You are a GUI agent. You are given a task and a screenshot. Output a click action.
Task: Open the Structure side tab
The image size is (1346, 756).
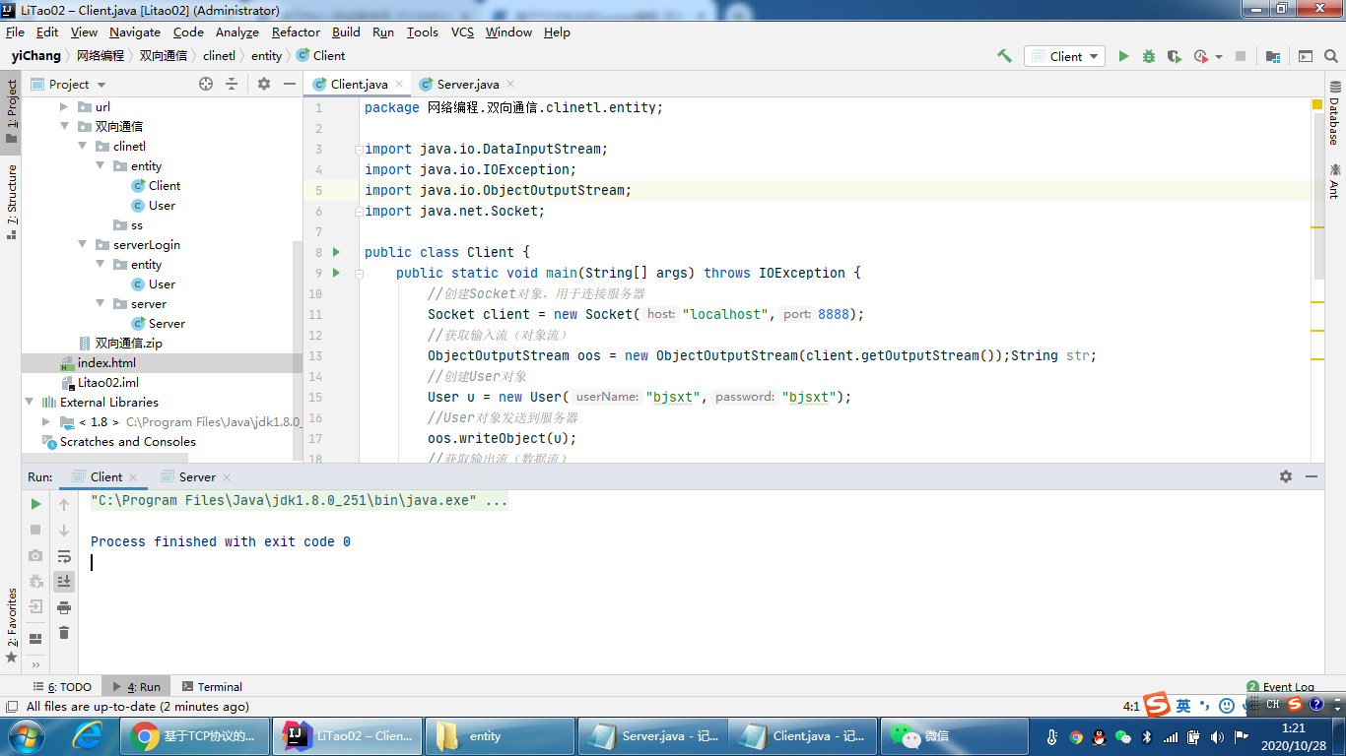tap(11, 203)
